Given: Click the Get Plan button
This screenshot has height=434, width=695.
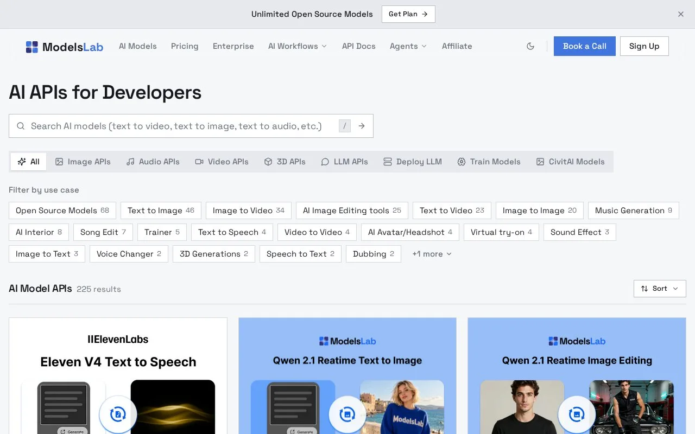Looking at the screenshot, I should tap(408, 14).
